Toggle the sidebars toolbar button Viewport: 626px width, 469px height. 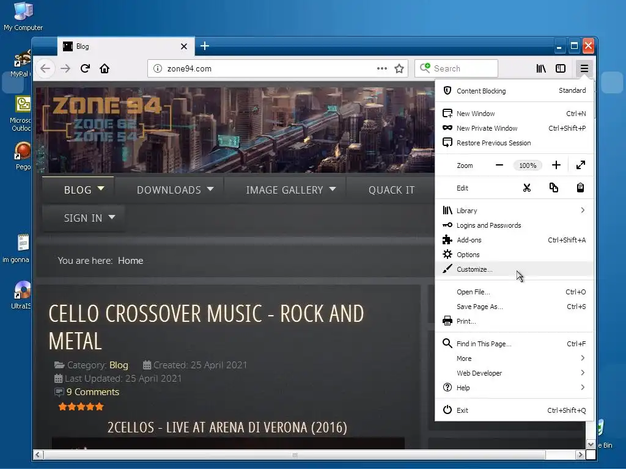pos(561,68)
